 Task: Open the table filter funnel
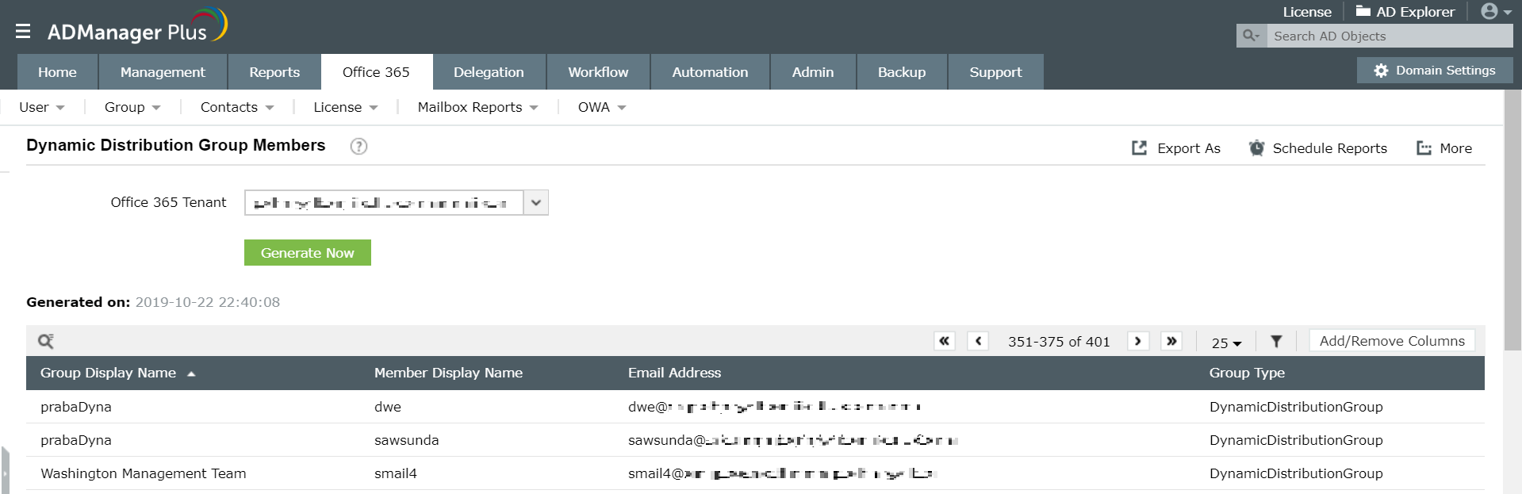point(1276,341)
